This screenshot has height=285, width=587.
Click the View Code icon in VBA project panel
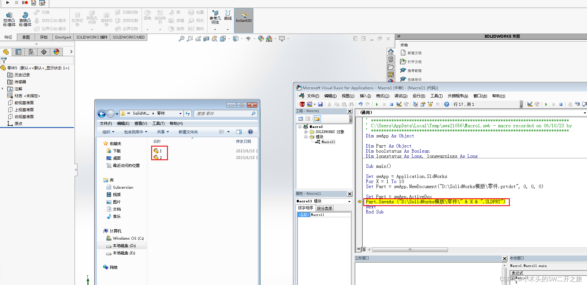(301, 119)
